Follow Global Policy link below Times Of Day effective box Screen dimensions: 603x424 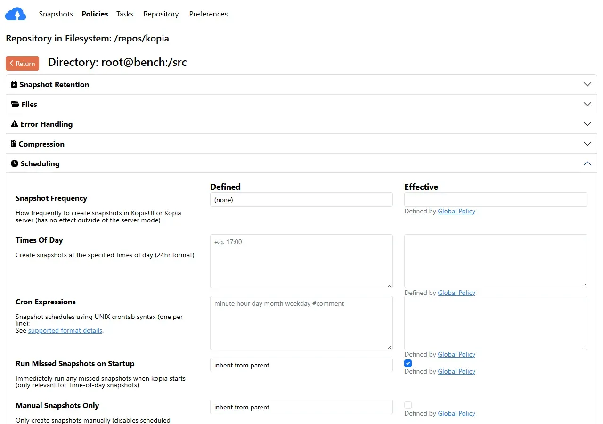456,293
